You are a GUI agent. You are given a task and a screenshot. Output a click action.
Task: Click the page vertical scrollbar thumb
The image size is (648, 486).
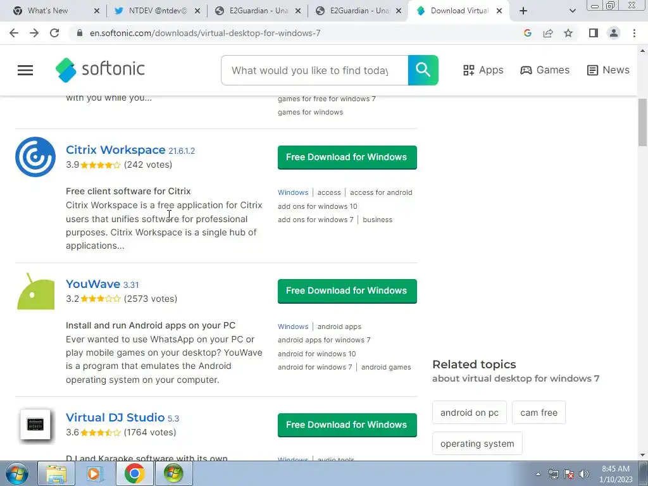(x=642, y=122)
